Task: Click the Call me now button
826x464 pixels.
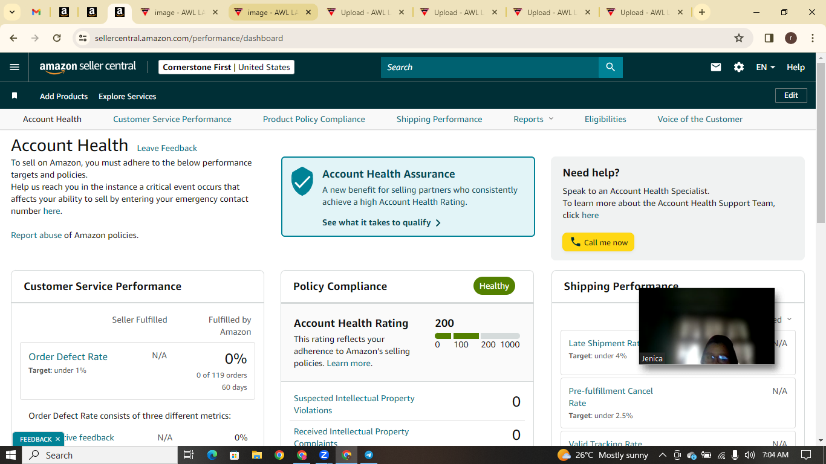Action: (598, 242)
